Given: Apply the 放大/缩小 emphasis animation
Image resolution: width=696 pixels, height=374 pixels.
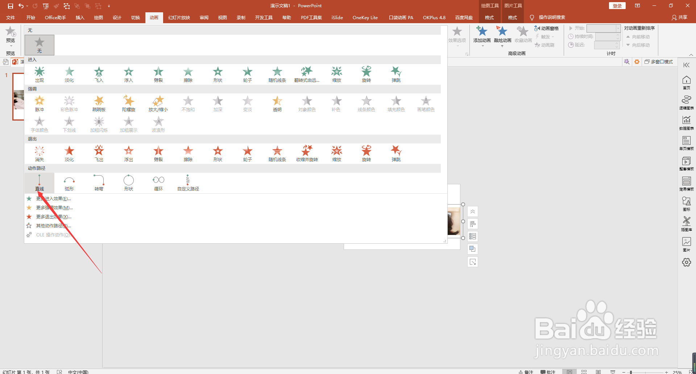Looking at the screenshot, I should [x=158, y=104].
